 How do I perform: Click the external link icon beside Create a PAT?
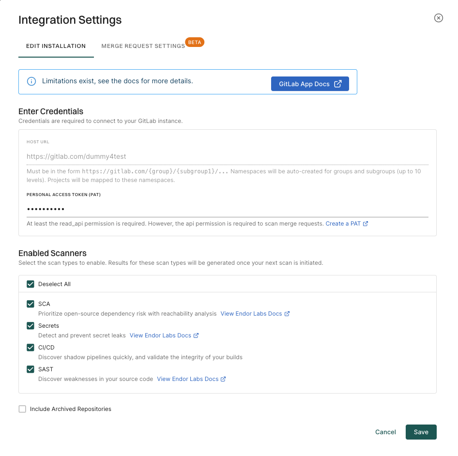[x=366, y=223]
